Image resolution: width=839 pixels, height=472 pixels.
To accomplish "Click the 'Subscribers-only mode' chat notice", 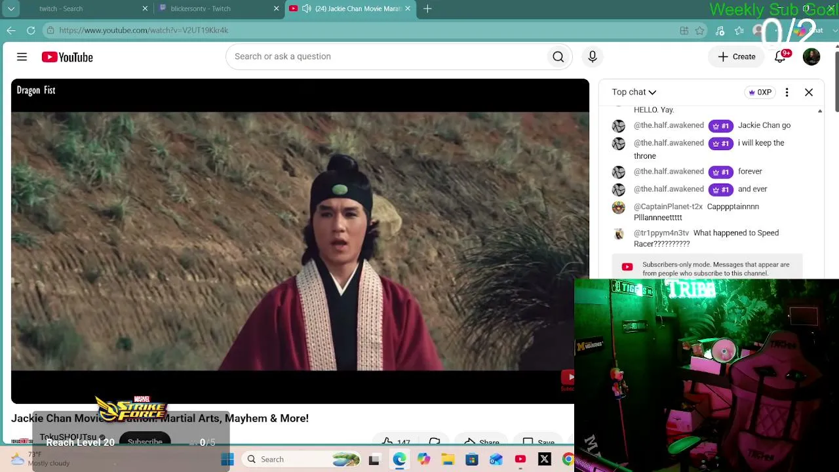I will pyautogui.click(x=707, y=267).
